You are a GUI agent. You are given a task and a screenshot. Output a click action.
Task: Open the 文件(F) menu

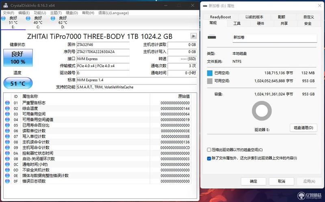[x=9, y=13]
